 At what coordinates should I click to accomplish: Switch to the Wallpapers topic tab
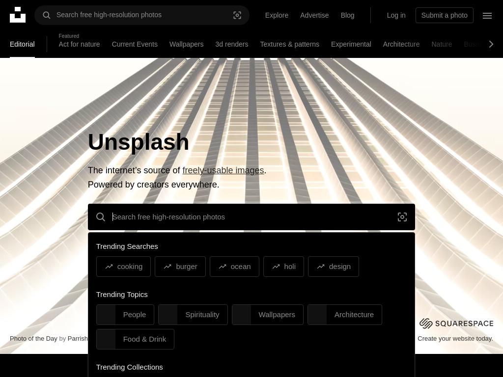click(186, 44)
